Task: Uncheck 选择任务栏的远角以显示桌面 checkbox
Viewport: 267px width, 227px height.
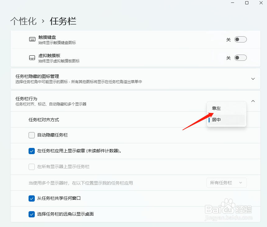Action: 32,214
